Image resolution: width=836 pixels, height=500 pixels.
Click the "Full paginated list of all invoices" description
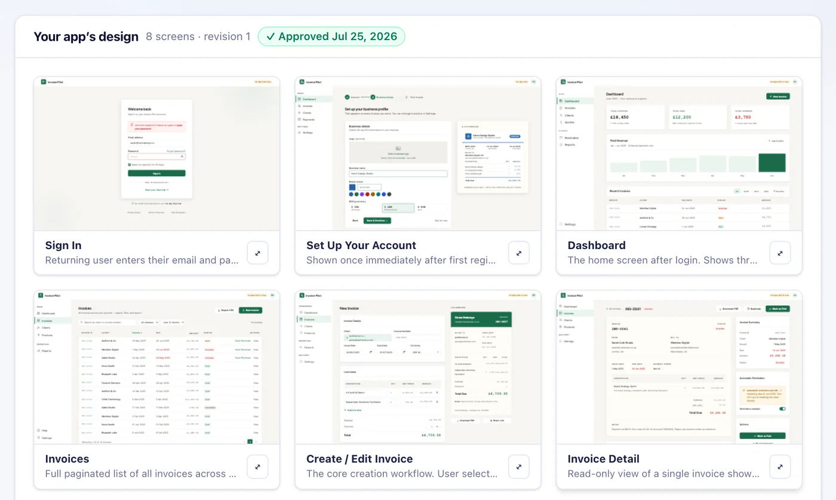coord(142,474)
